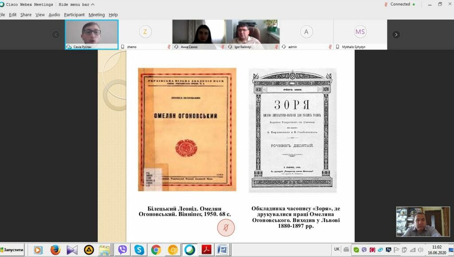Click the left arrow in the video strip

pyautogui.click(x=55, y=34)
